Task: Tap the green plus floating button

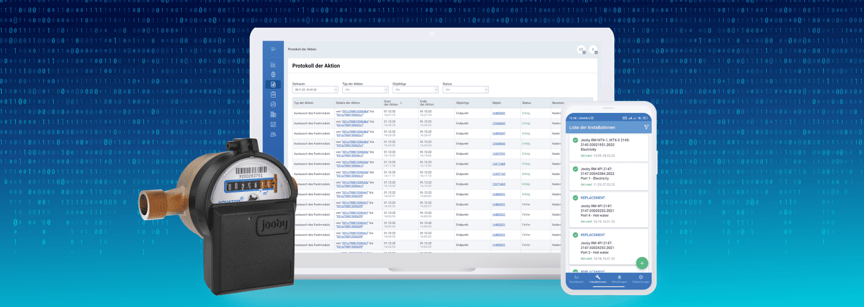Action: coord(642,263)
